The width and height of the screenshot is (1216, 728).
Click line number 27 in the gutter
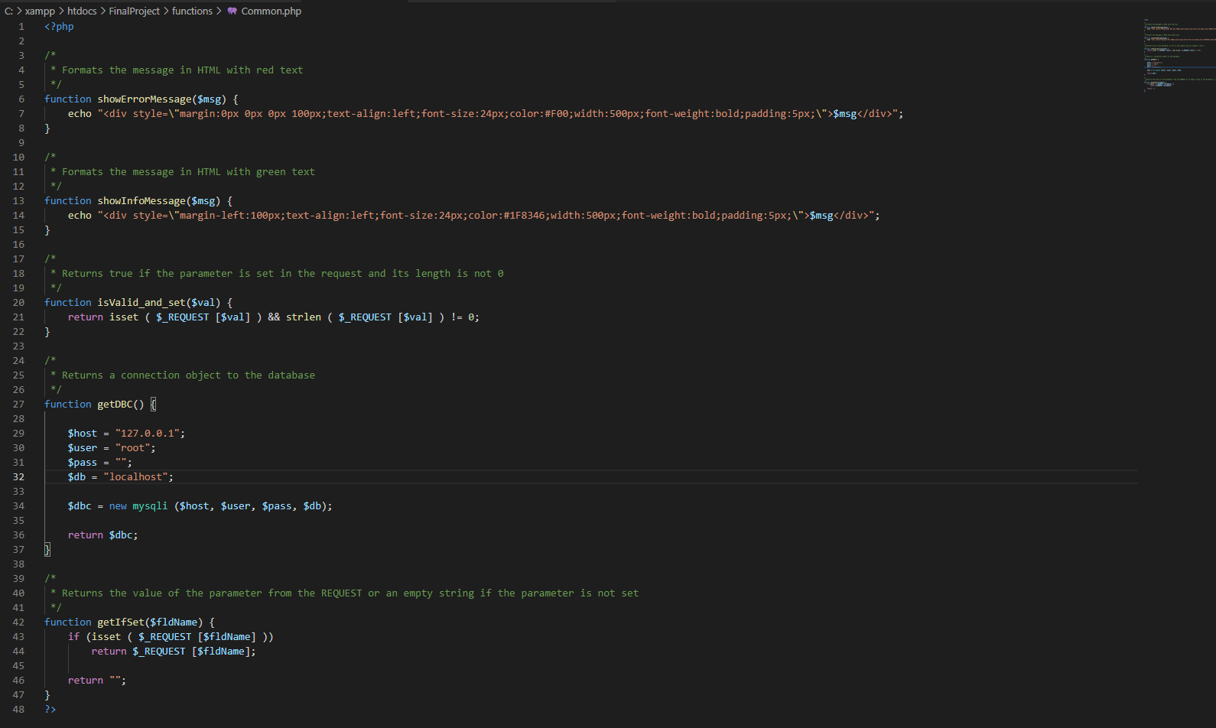tap(18, 404)
